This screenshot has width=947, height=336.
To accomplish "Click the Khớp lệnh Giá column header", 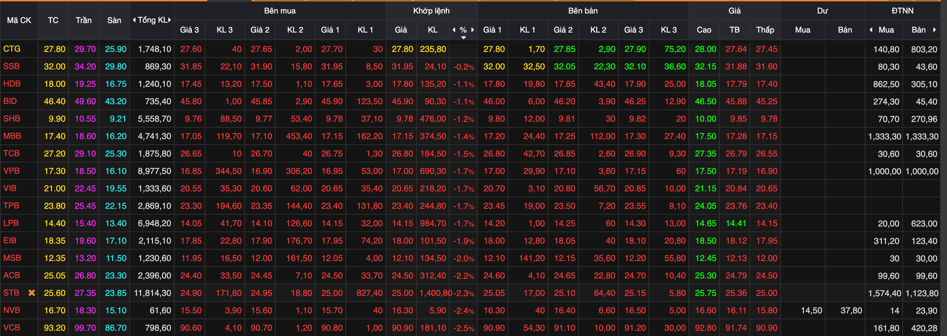I will coord(401,30).
